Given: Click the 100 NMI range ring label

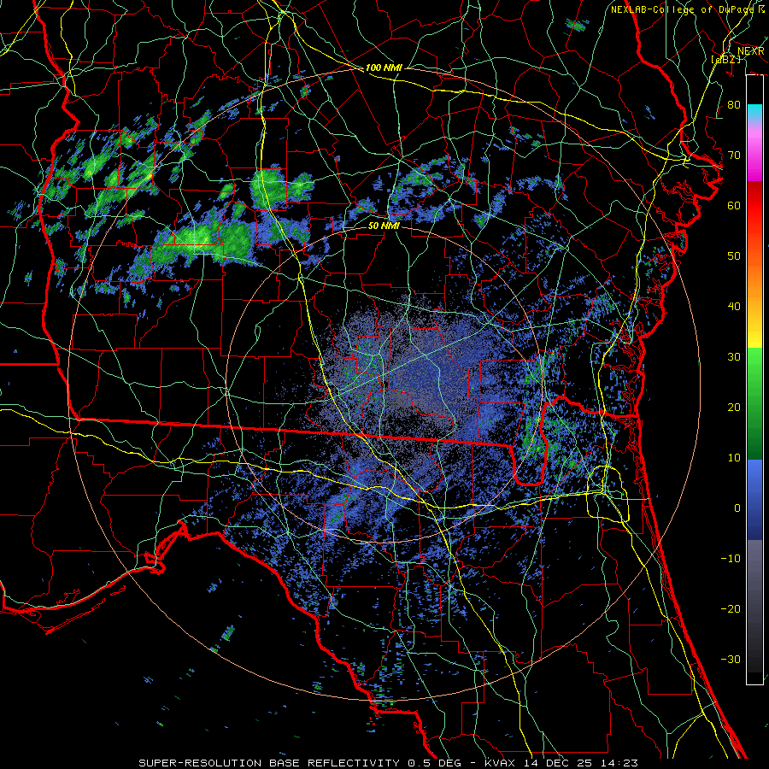Looking at the screenshot, I should pyautogui.click(x=384, y=68).
